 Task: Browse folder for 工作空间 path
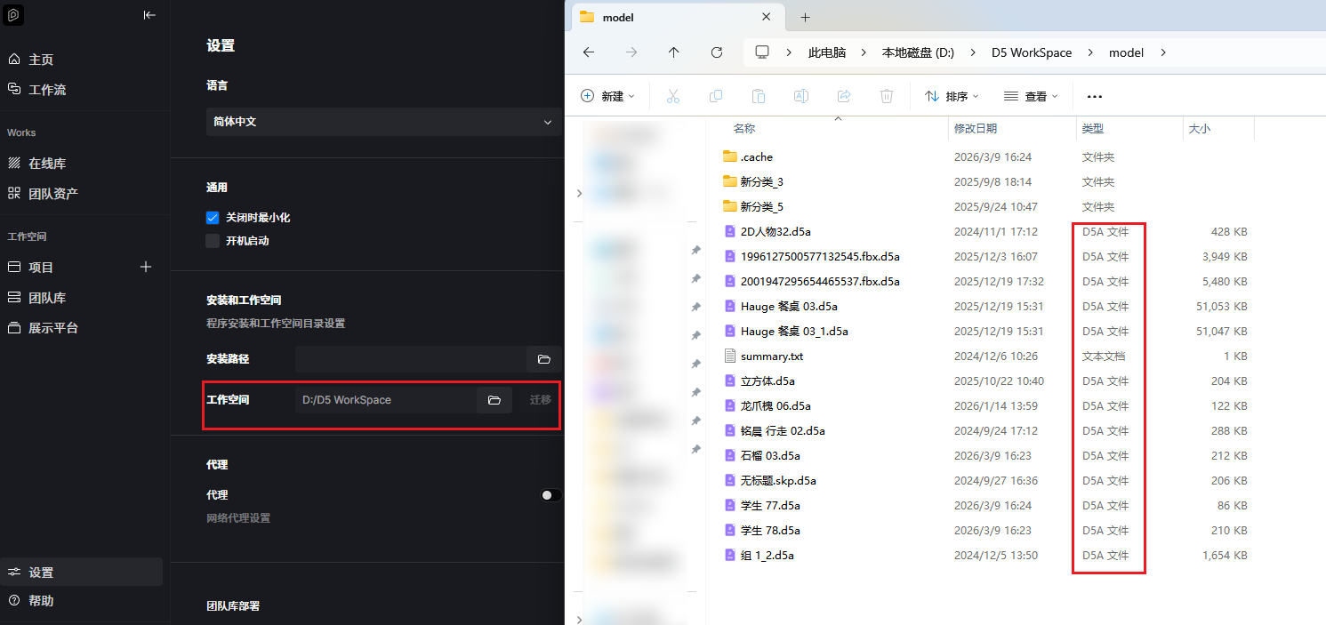494,400
